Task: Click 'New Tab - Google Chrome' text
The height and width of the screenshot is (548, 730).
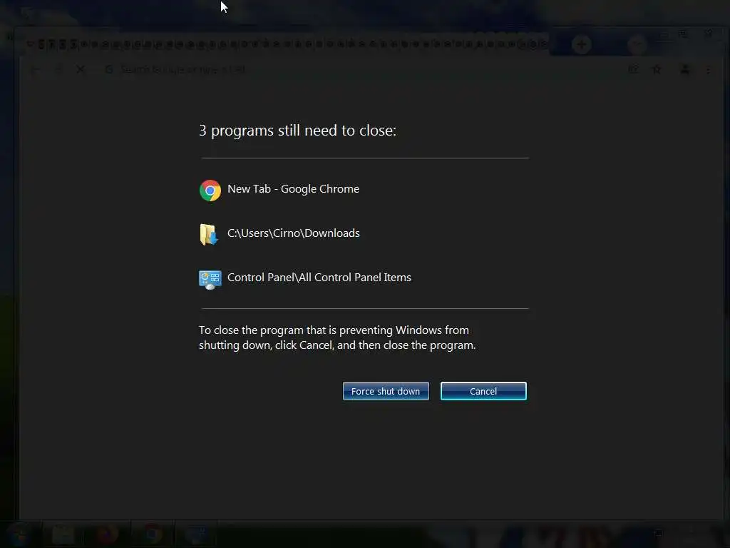Action: tap(293, 188)
